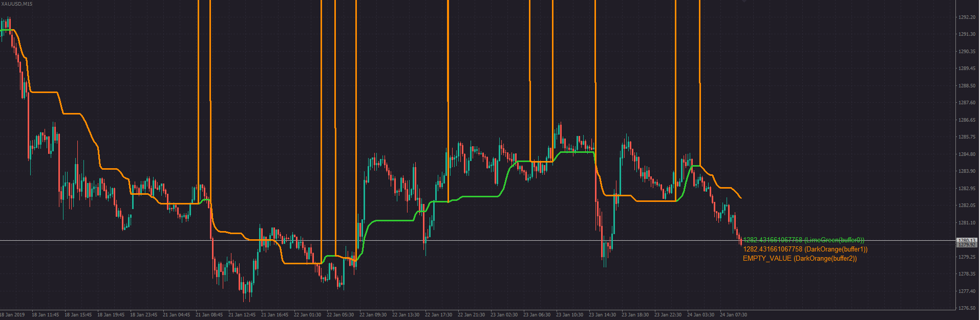Click the chart shift triangle marker at top
The image size is (980, 320).
(744, 2)
